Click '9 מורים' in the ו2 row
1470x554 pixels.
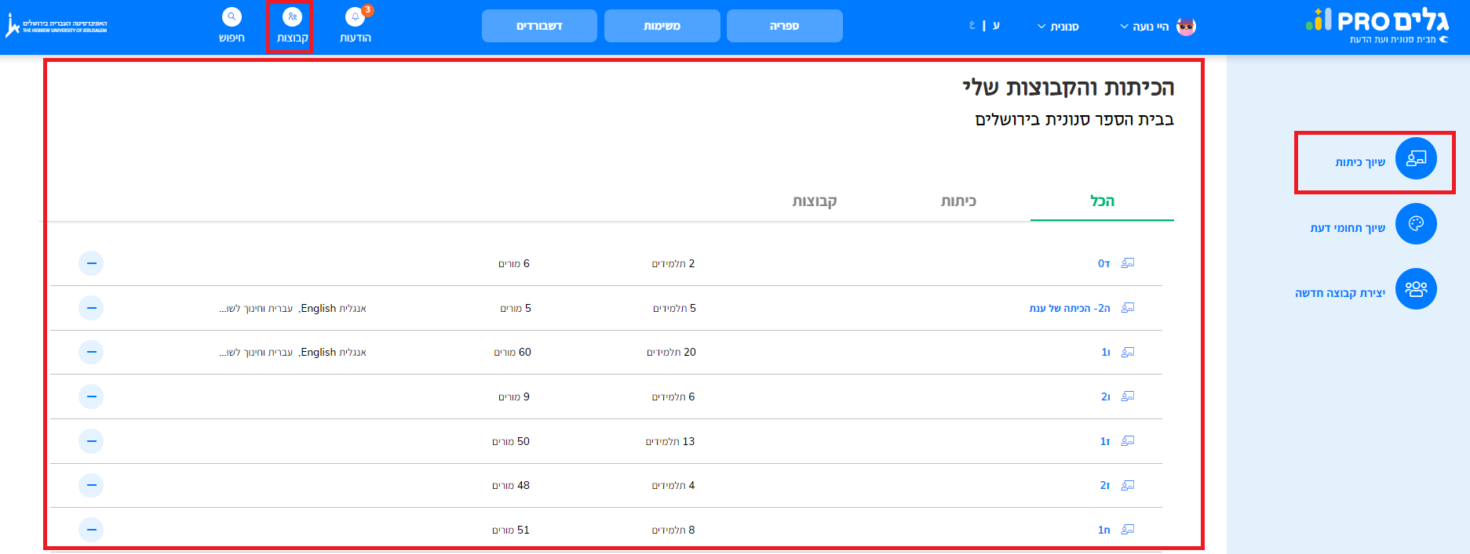tap(514, 396)
